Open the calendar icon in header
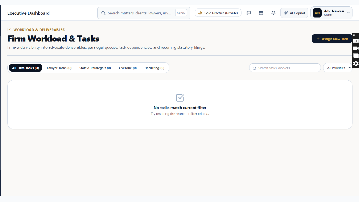The height and width of the screenshot is (202, 359). point(261,13)
